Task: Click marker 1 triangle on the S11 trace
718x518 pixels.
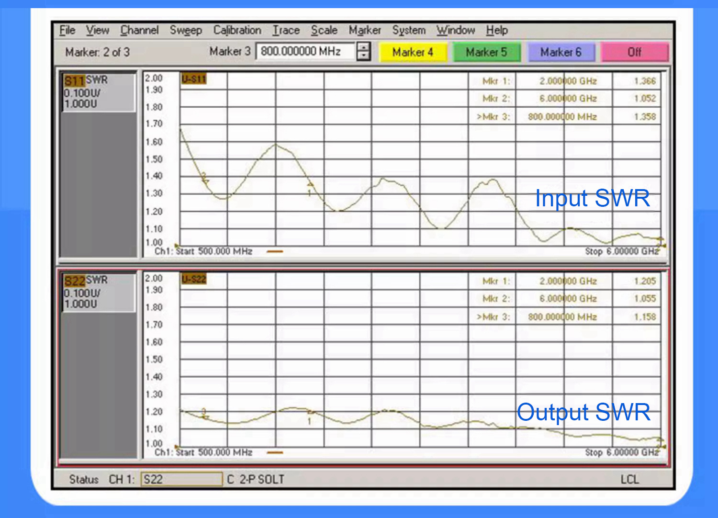Action: coord(310,184)
